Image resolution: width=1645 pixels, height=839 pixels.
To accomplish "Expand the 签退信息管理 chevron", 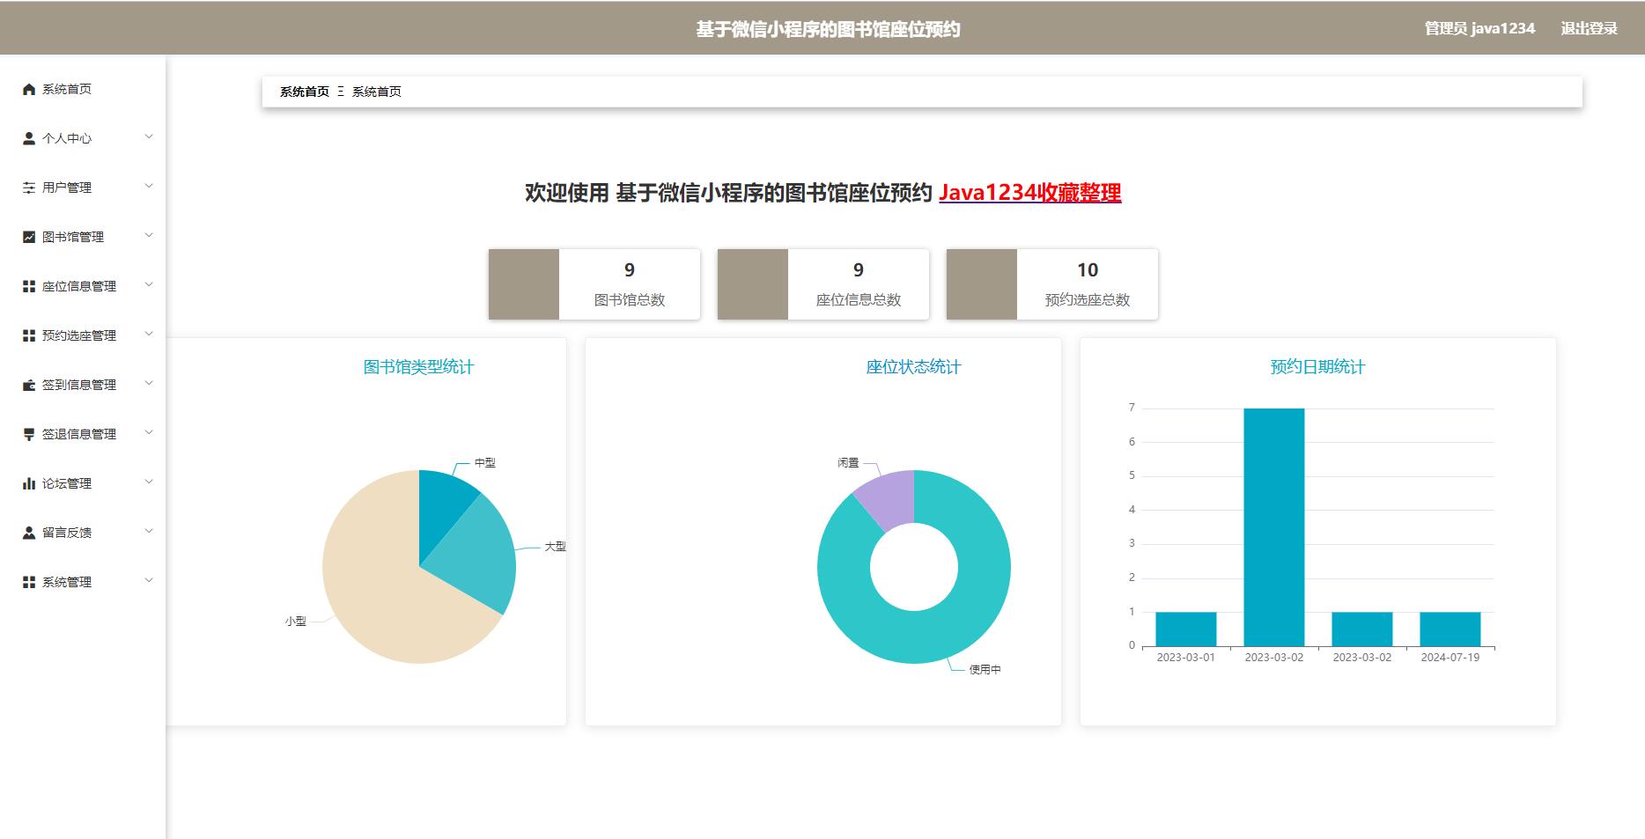I will [149, 432].
